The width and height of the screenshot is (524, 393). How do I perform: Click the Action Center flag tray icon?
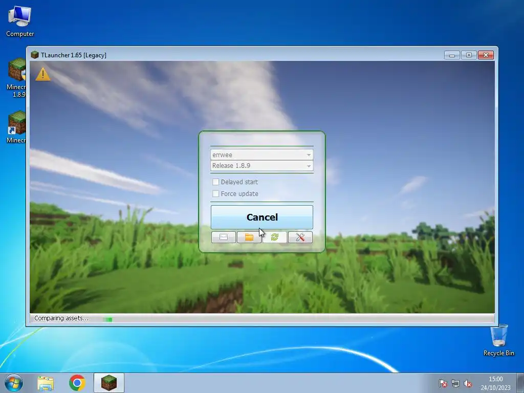click(443, 383)
